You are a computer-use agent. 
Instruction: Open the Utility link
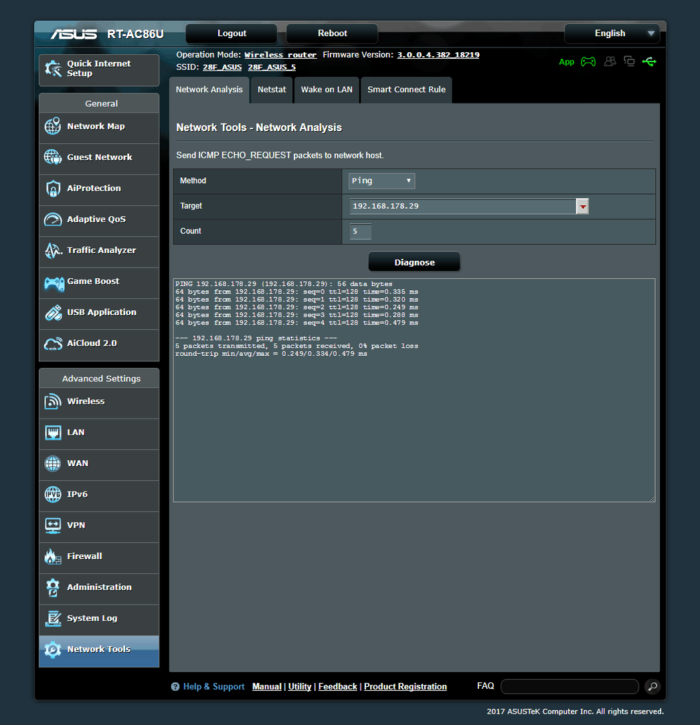pyautogui.click(x=300, y=687)
